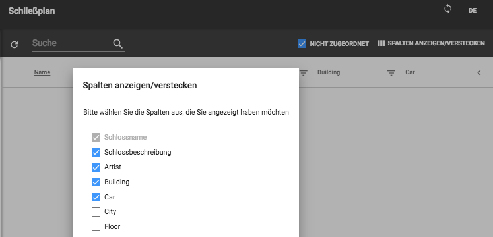Sort by the Name column header

pos(42,72)
